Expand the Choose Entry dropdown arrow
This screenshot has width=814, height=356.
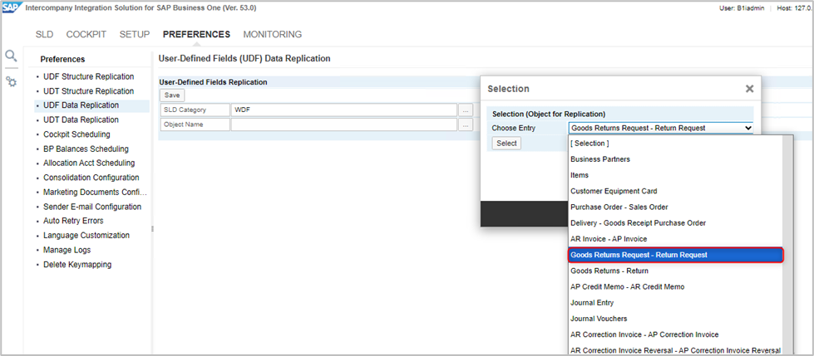tap(748, 128)
